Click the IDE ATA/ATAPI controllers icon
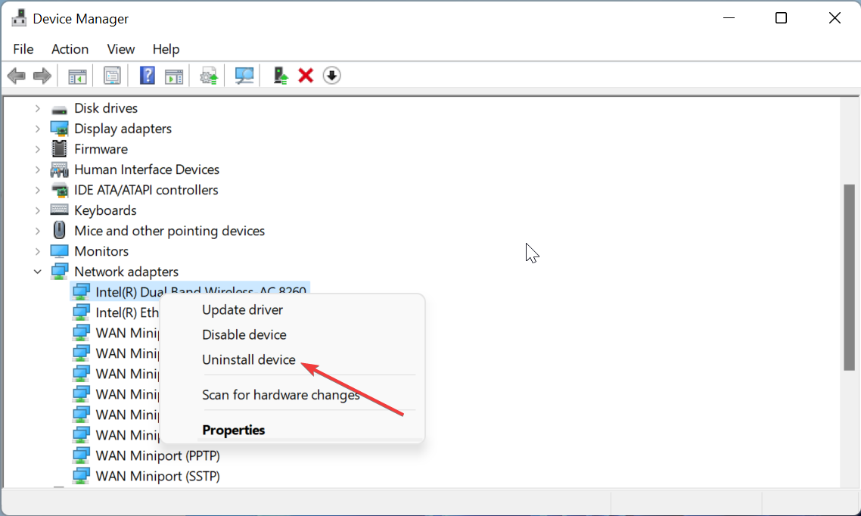This screenshot has height=516, width=861. click(x=59, y=191)
